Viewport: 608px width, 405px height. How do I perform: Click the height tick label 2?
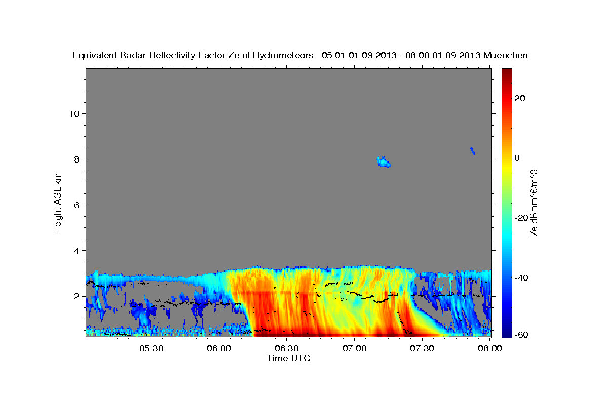point(76,296)
